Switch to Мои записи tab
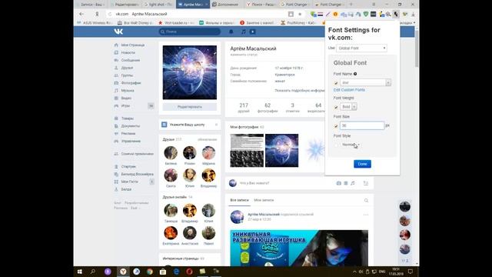This screenshot has height=277, width=492. pyautogui.click(x=264, y=200)
